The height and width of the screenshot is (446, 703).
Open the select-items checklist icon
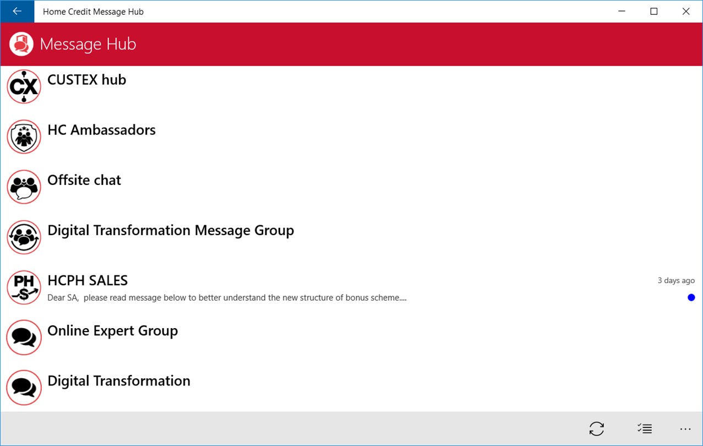pyautogui.click(x=645, y=428)
